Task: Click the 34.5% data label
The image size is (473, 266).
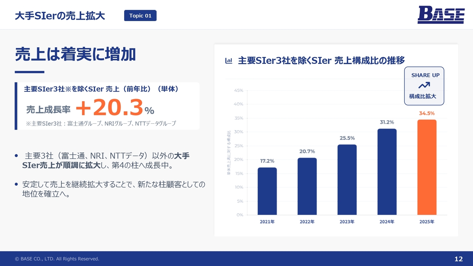Action: point(427,113)
